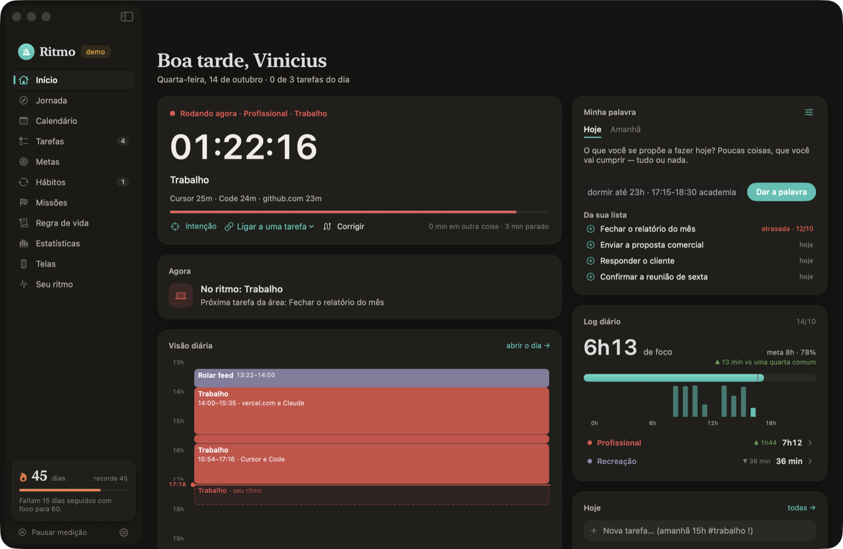Open Minha palavra adjustment sliders icon
The height and width of the screenshot is (549, 843).
coord(809,112)
